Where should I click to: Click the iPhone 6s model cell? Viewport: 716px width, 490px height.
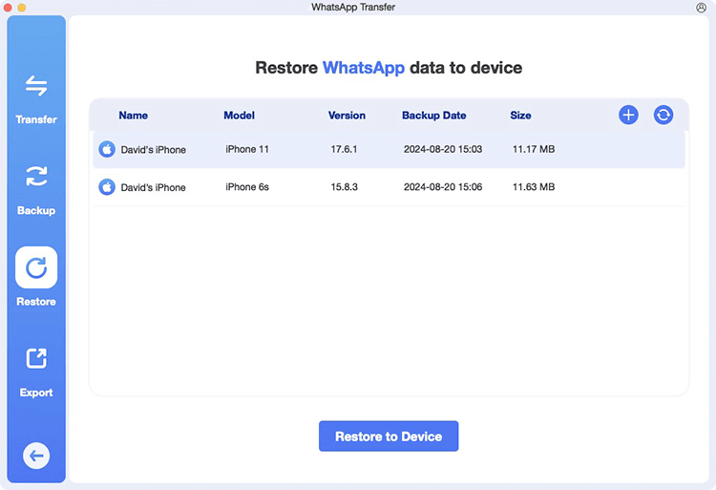pyautogui.click(x=247, y=187)
